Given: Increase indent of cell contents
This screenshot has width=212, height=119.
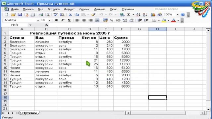Looking at the screenshot, I should point(146,20).
